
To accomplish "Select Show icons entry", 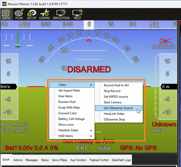I will pos(72,125).
